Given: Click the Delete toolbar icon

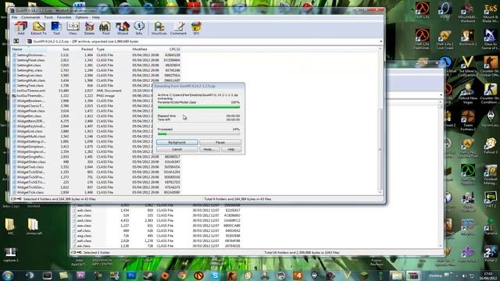Looking at the screenshot, I should point(89,28).
